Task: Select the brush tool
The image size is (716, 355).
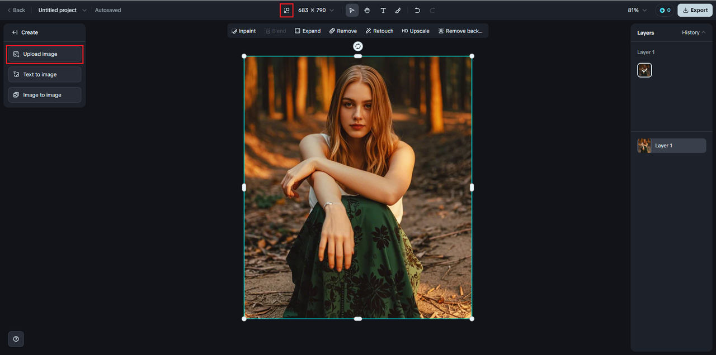Action: coord(398,10)
